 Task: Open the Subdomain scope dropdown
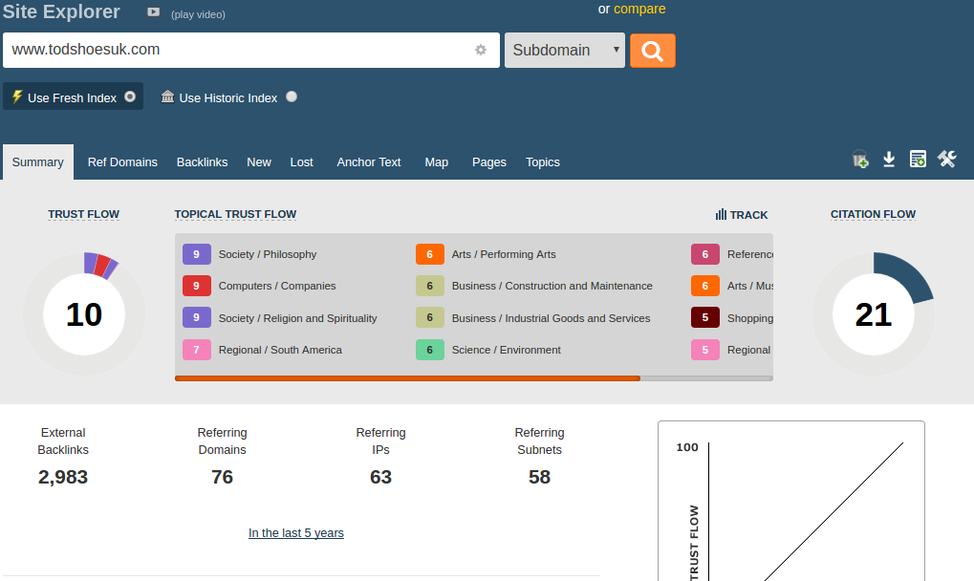coord(564,51)
